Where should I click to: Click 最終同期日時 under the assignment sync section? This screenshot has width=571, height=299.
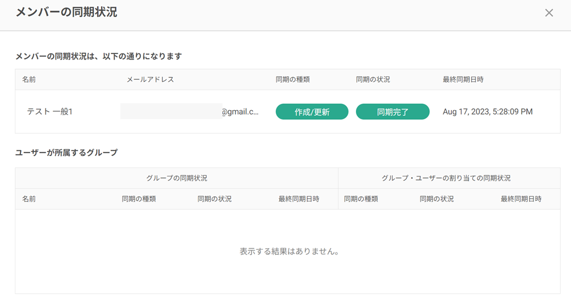pos(520,199)
